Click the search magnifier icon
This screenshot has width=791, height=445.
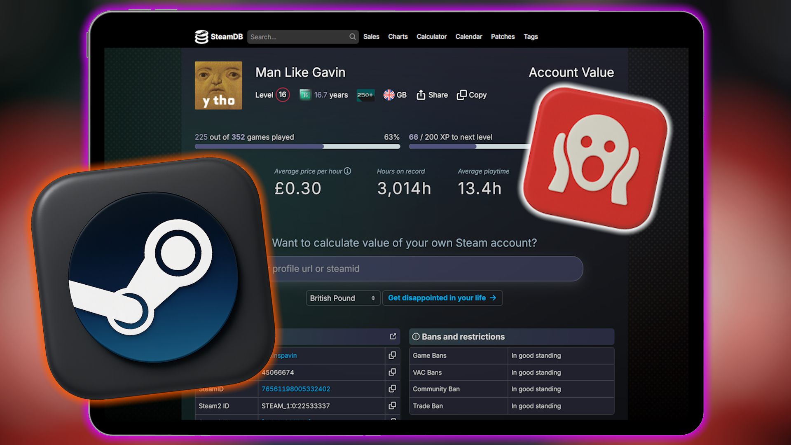[352, 37]
